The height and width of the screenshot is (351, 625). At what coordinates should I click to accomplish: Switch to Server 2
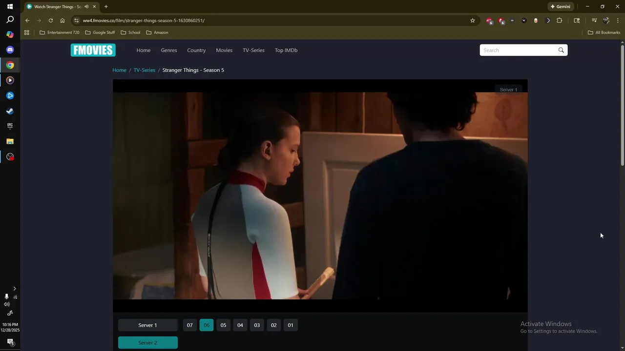(x=148, y=343)
